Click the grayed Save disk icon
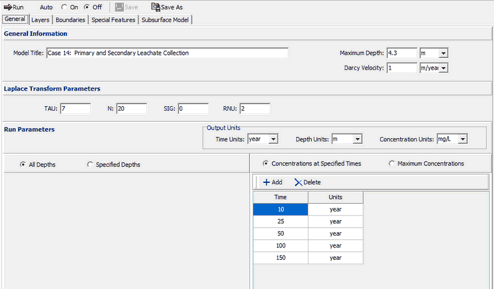 (119, 7)
